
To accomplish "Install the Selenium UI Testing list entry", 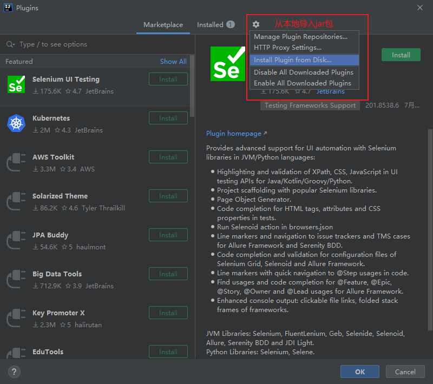I will pyautogui.click(x=168, y=79).
